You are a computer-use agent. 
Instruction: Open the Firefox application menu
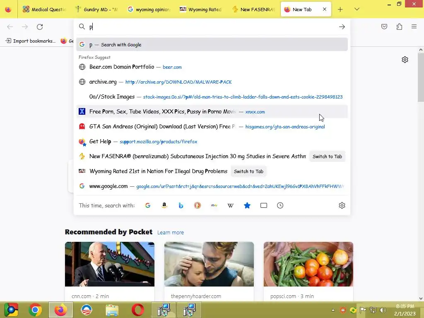click(x=414, y=26)
